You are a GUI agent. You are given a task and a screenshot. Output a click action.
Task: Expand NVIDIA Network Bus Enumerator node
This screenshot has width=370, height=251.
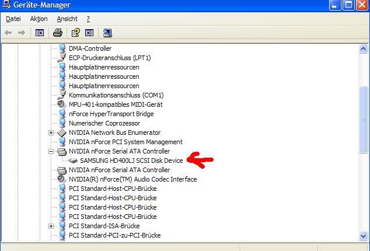click(x=51, y=133)
